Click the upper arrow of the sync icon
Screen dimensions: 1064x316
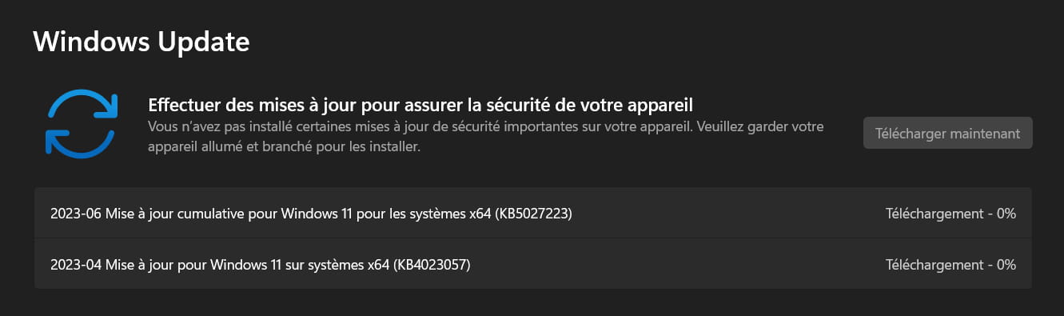pos(83,106)
